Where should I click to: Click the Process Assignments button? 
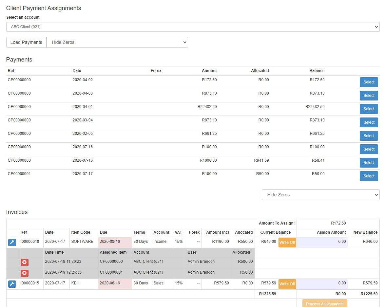[x=324, y=303]
